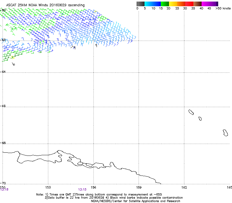Click the green 15-20 knots legend segment
The width and height of the screenshot is (232, 203).
coord(165,4)
